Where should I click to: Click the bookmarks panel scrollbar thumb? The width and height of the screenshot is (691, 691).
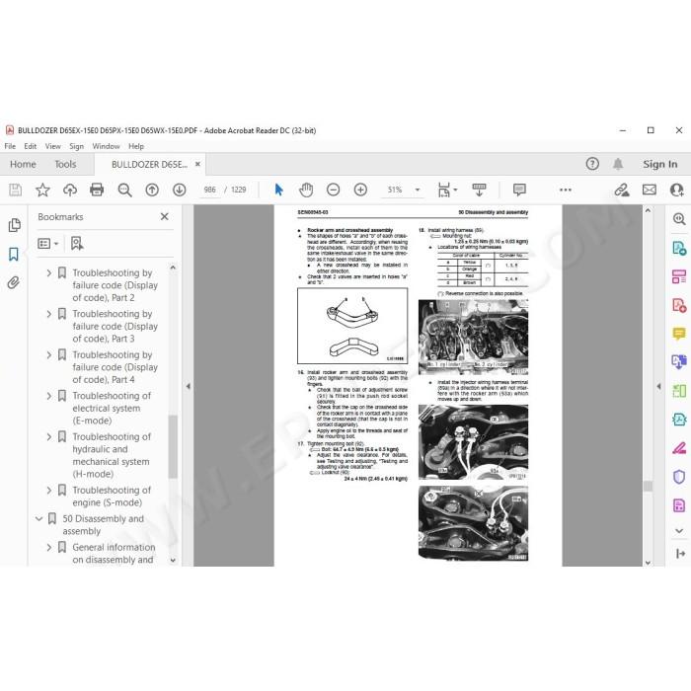coord(173,446)
